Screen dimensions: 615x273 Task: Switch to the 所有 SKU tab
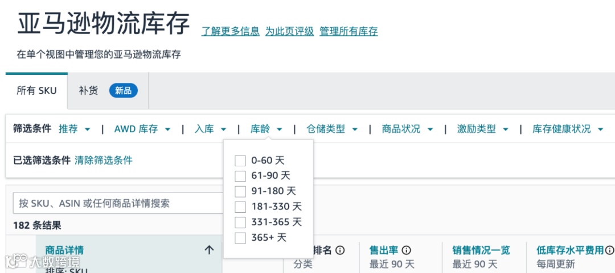coord(36,91)
